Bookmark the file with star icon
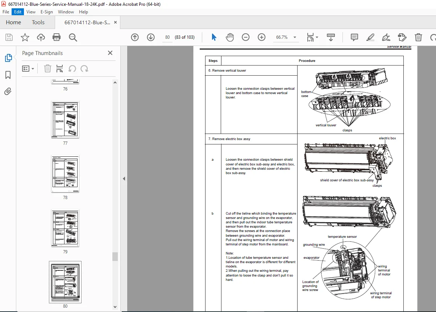Image resolution: width=436 pixels, height=312 pixels. pos(25,37)
